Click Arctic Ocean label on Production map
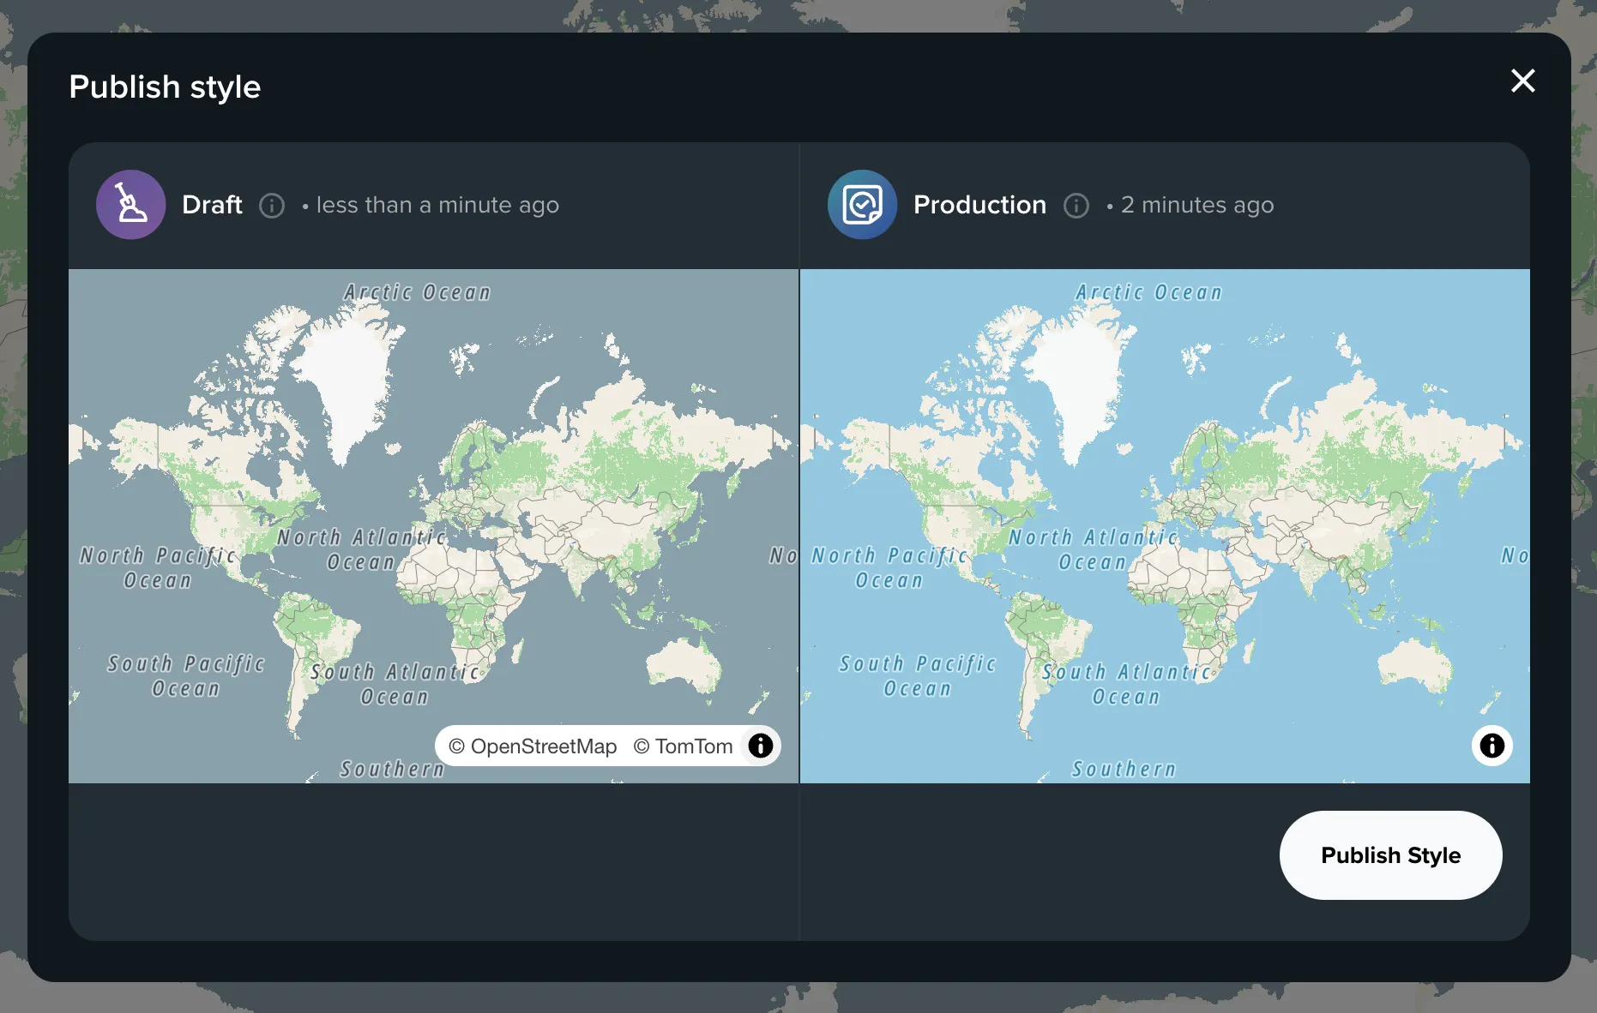The height and width of the screenshot is (1013, 1597). (1149, 292)
